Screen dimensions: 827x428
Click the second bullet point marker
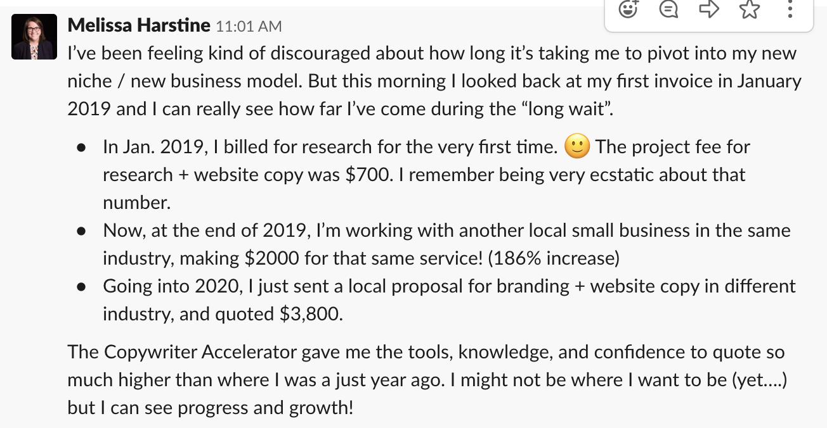81,231
